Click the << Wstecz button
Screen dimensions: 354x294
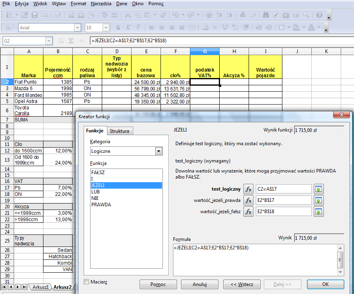tap(242, 284)
